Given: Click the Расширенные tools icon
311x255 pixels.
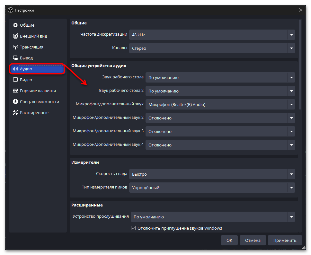Looking at the screenshot, I should tap(15, 113).
